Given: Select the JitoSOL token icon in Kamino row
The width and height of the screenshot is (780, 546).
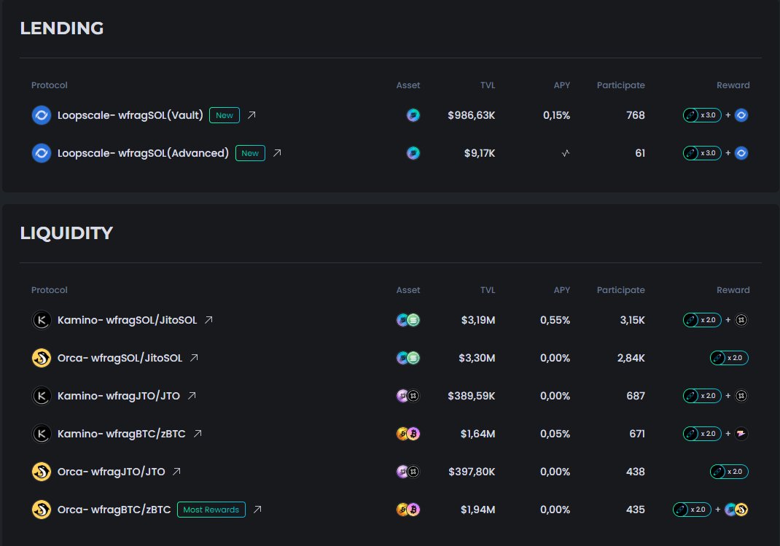Looking at the screenshot, I should coord(414,320).
